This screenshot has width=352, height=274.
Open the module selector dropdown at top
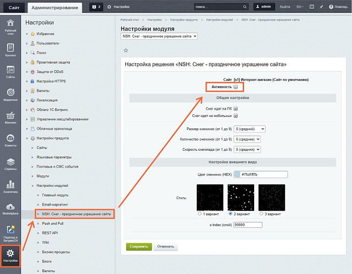coord(159,36)
